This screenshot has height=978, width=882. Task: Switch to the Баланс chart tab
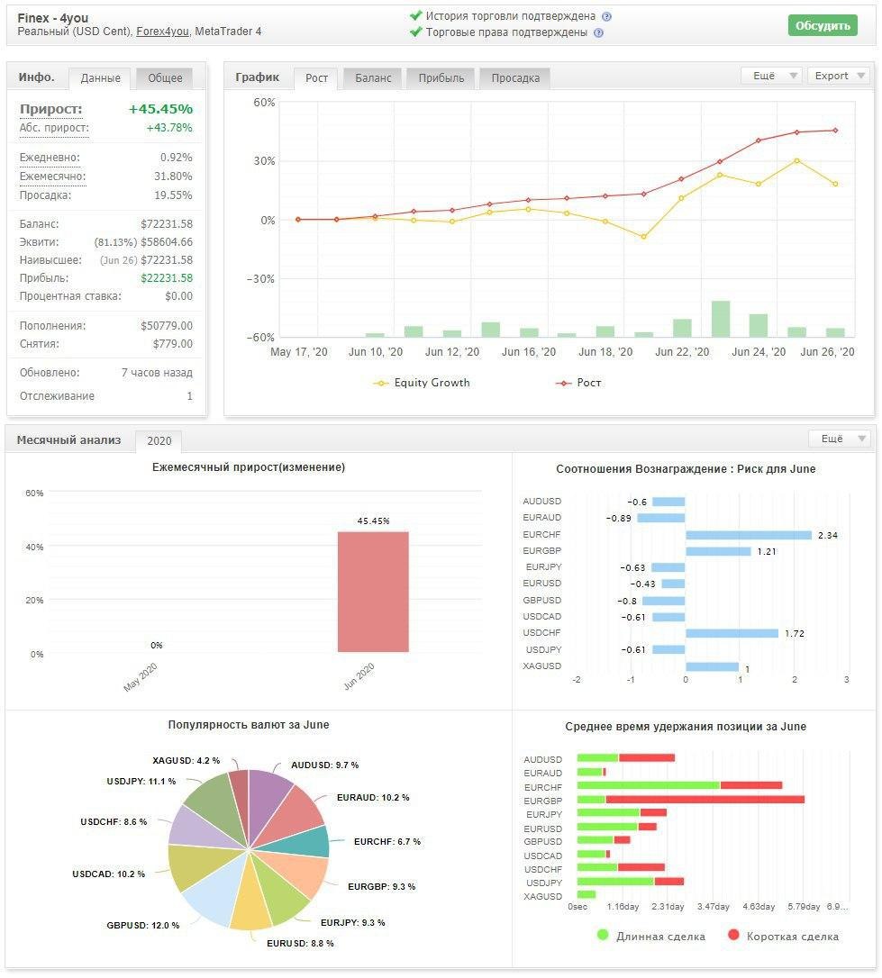(x=373, y=78)
